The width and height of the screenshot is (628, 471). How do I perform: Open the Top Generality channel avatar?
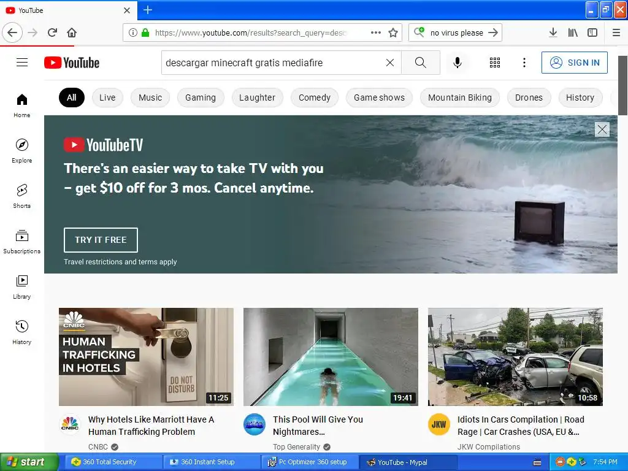255,424
